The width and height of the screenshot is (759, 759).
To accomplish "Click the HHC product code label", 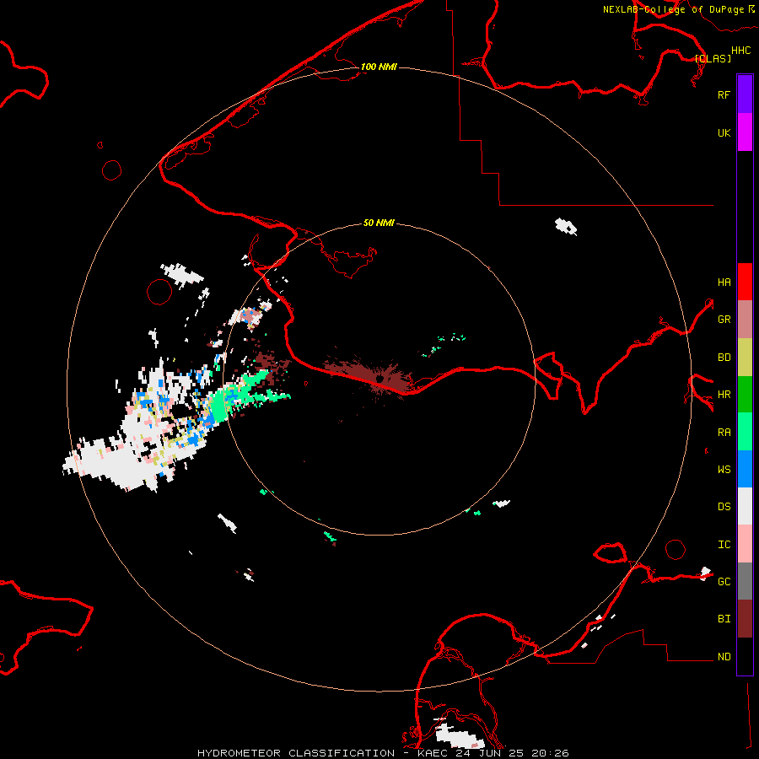I will coord(740,51).
